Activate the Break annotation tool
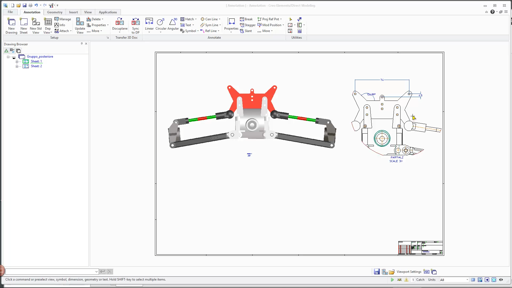The height and width of the screenshot is (288, 512). (246, 19)
